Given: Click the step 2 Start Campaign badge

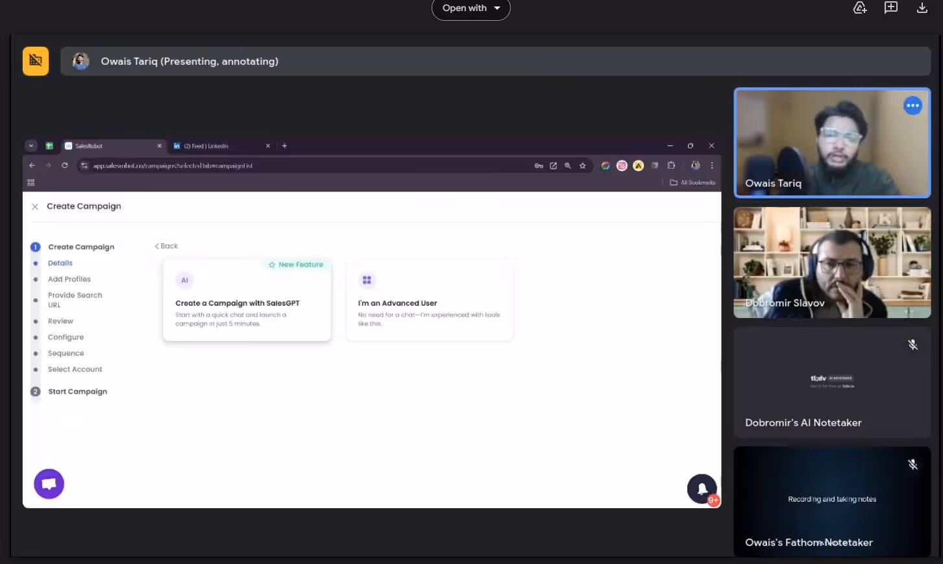Looking at the screenshot, I should pos(35,391).
